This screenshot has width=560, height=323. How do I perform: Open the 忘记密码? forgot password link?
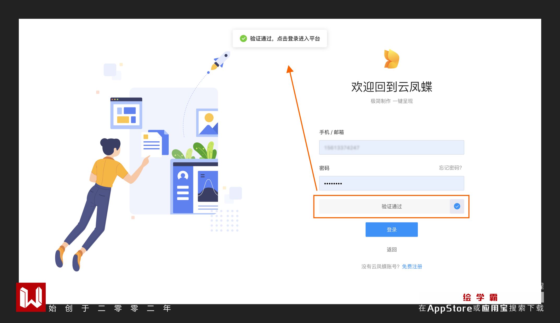point(450,168)
